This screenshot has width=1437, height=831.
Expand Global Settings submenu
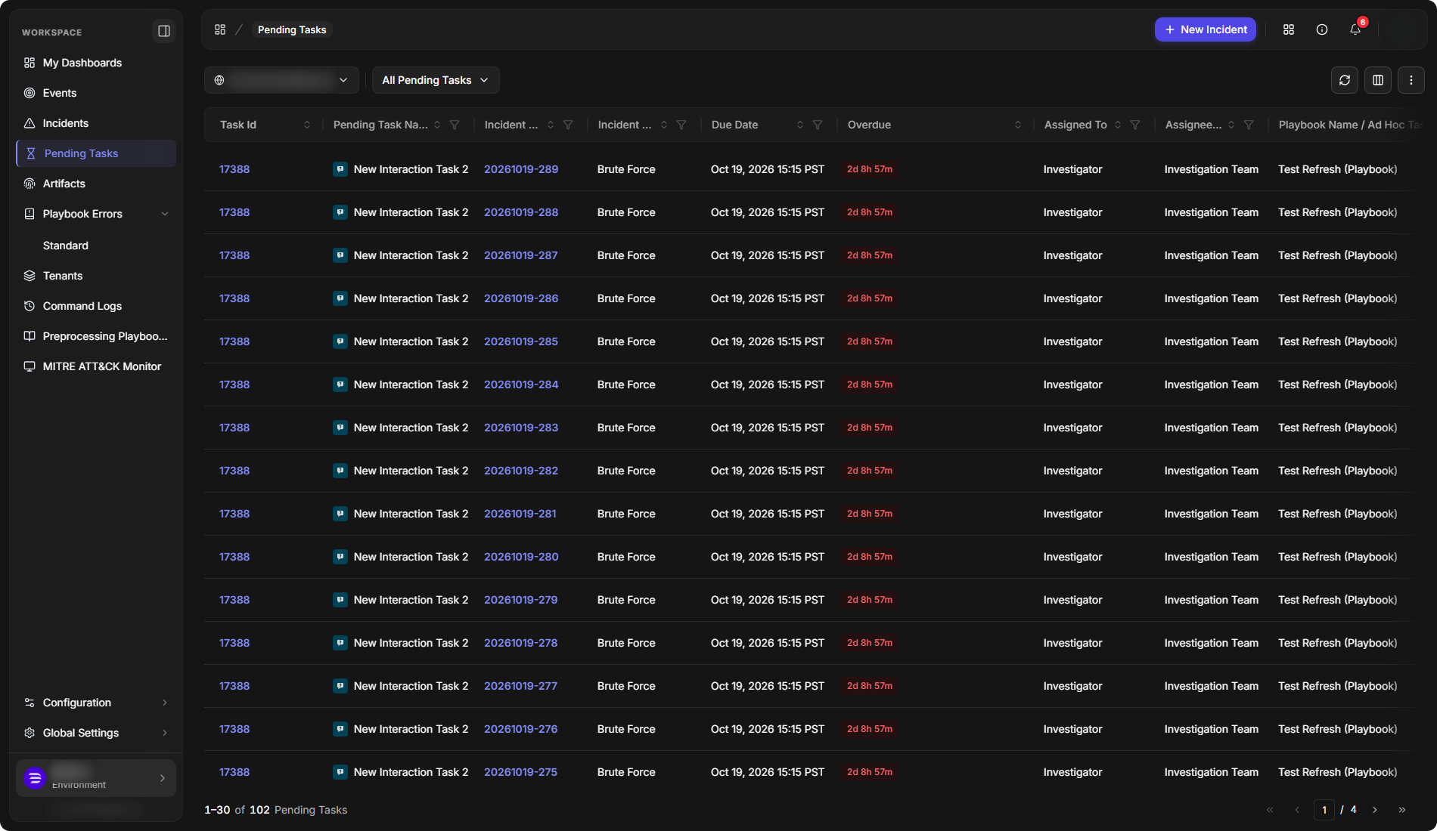96,733
